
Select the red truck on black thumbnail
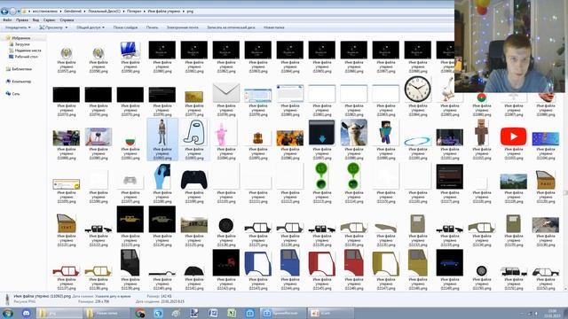pos(226,262)
